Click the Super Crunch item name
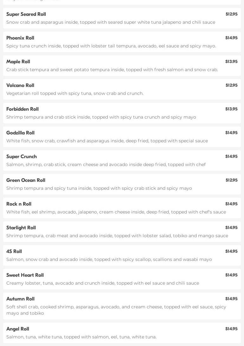 (x=22, y=157)
